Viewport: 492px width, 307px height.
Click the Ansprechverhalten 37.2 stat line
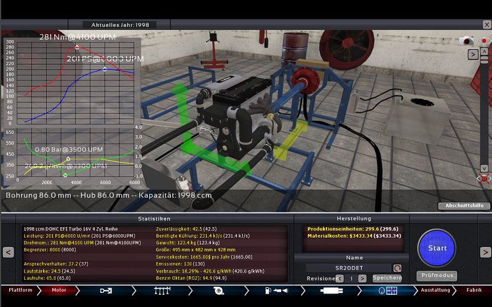56,264
